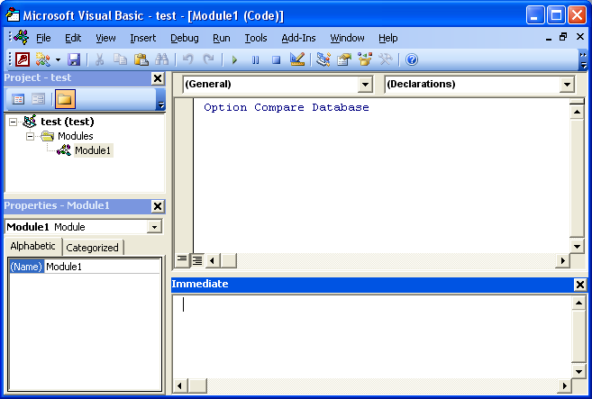Click code window scroll down arrow

point(577,247)
